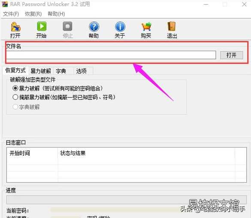Open the 帮助(H) menu
Image resolution: width=251 pixels, height=218 pixels.
pyautogui.click(x=56, y=14)
